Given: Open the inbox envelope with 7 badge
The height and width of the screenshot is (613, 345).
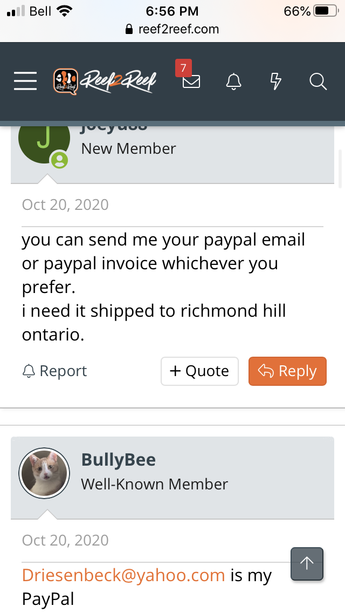Looking at the screenshot, I should point(191,81).
